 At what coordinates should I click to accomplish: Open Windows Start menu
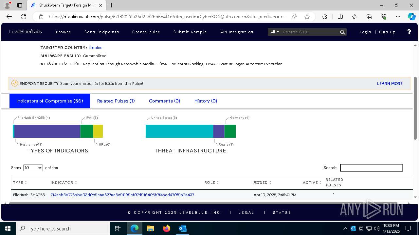[x=8, y=228]
